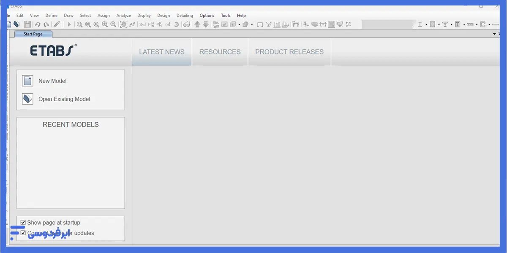Click Open Existing Model on the Start Page

tap(56, 99)
